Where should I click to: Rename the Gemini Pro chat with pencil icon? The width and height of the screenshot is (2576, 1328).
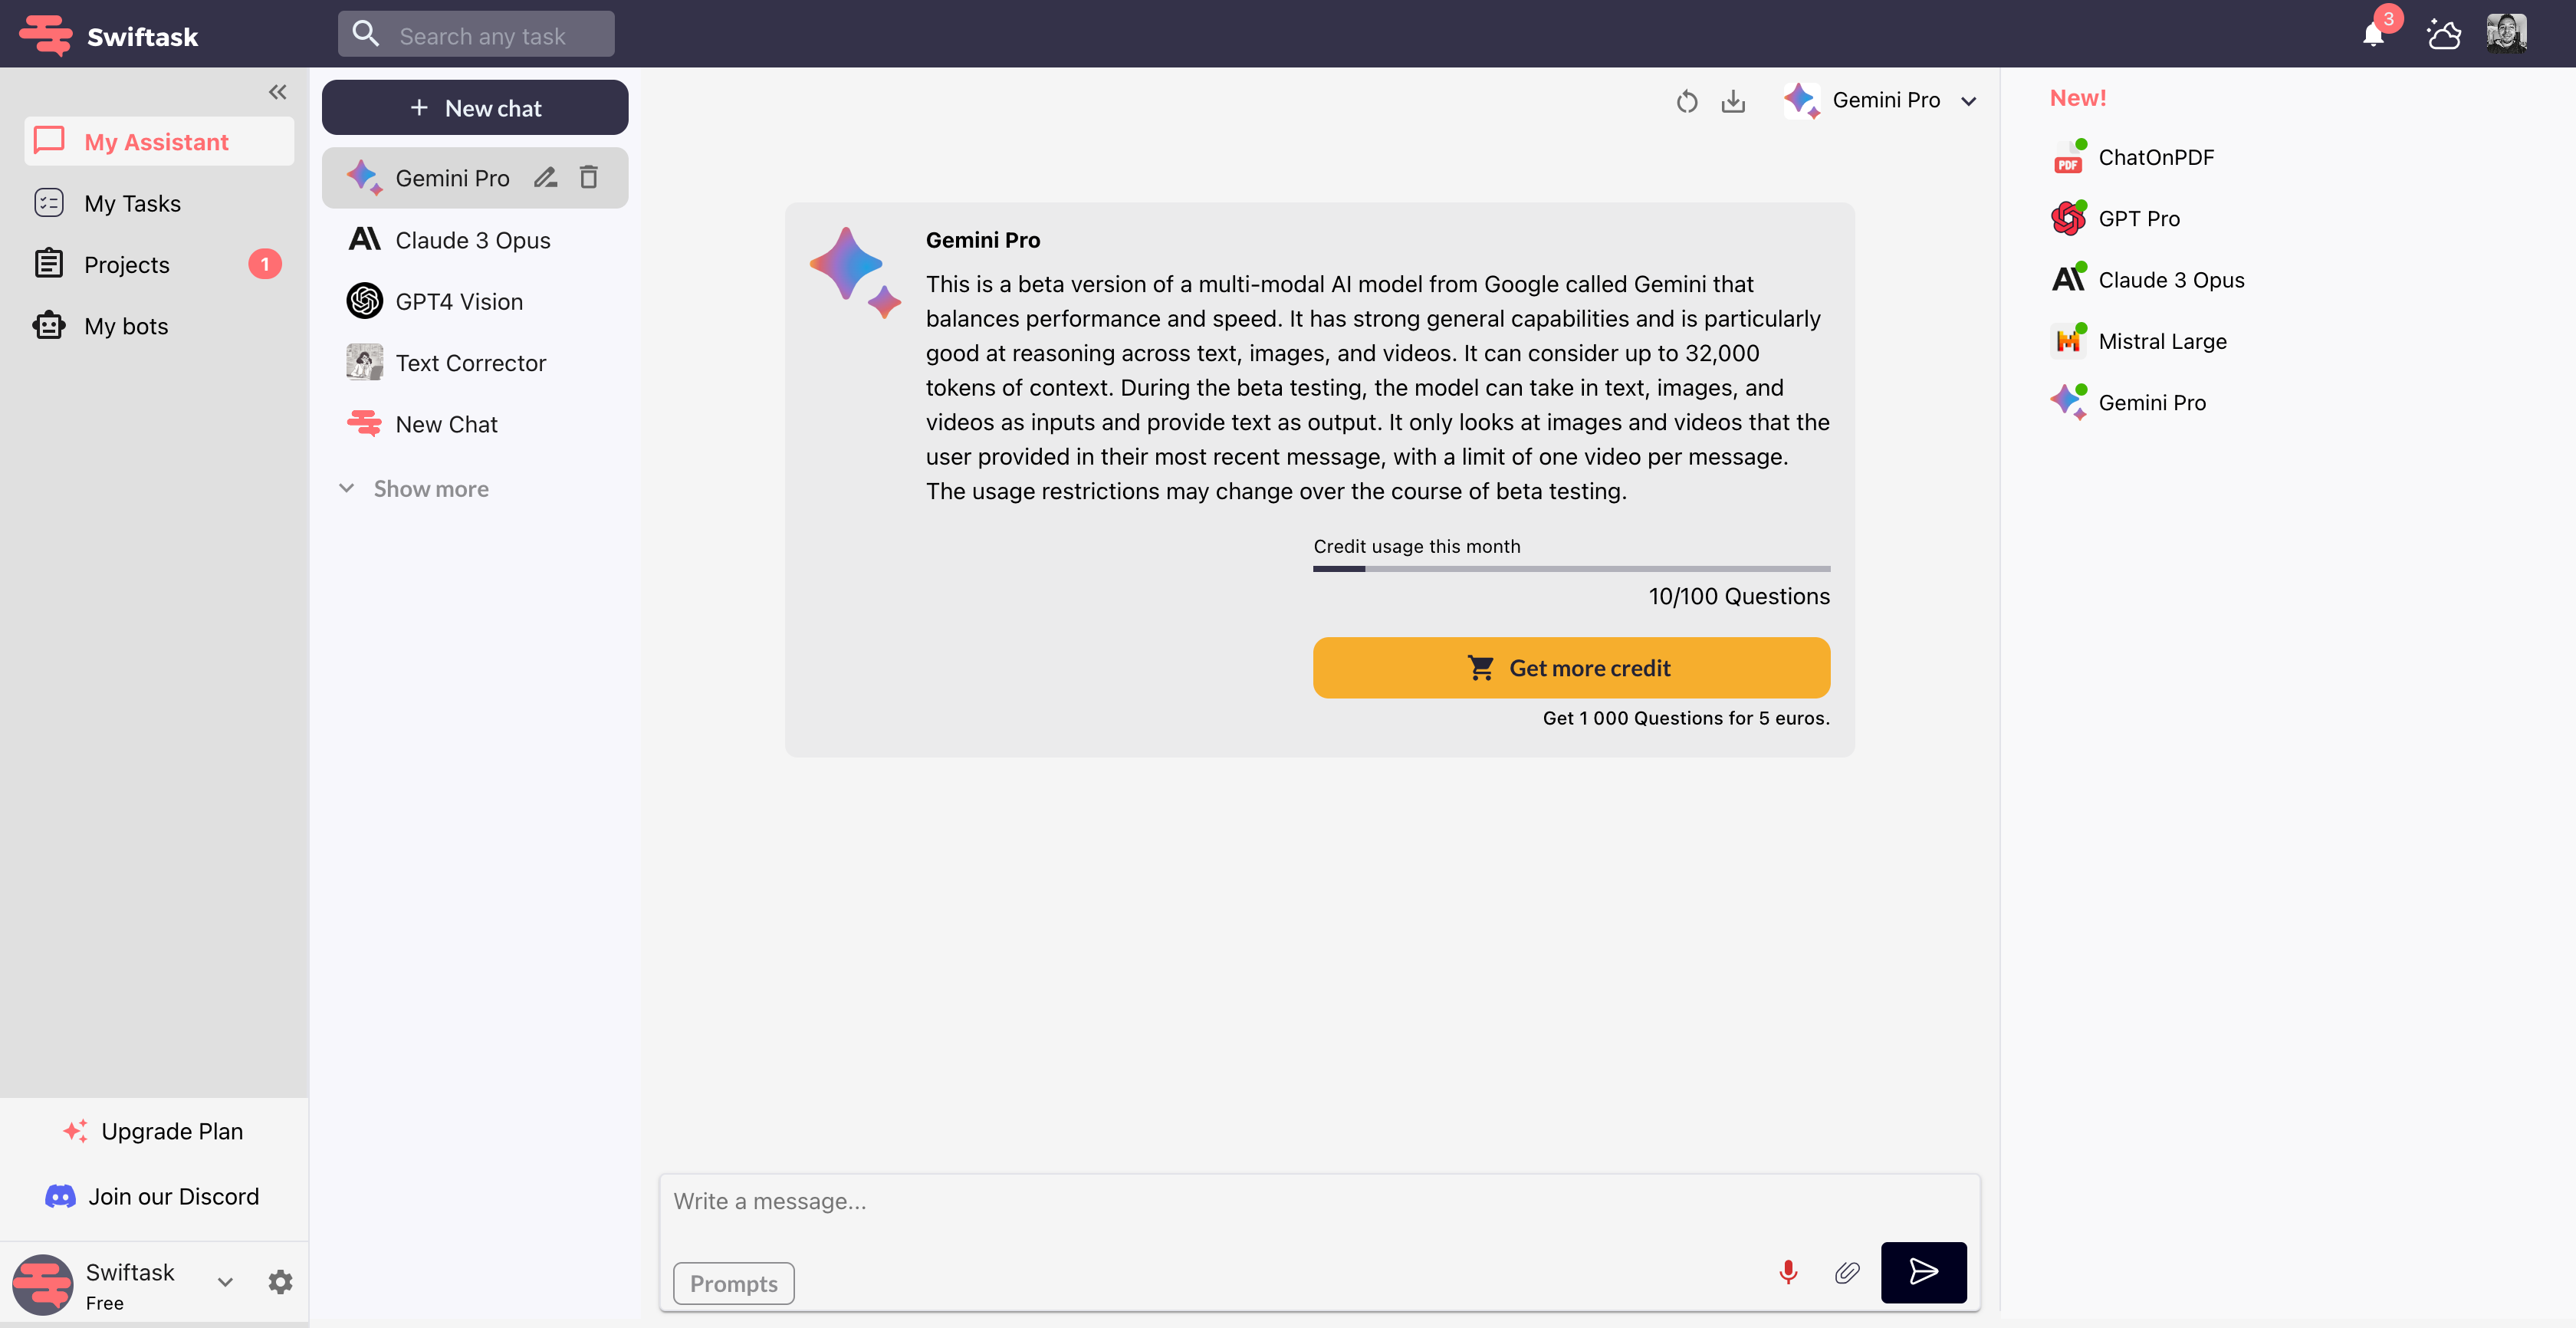[x=545, y=177]
